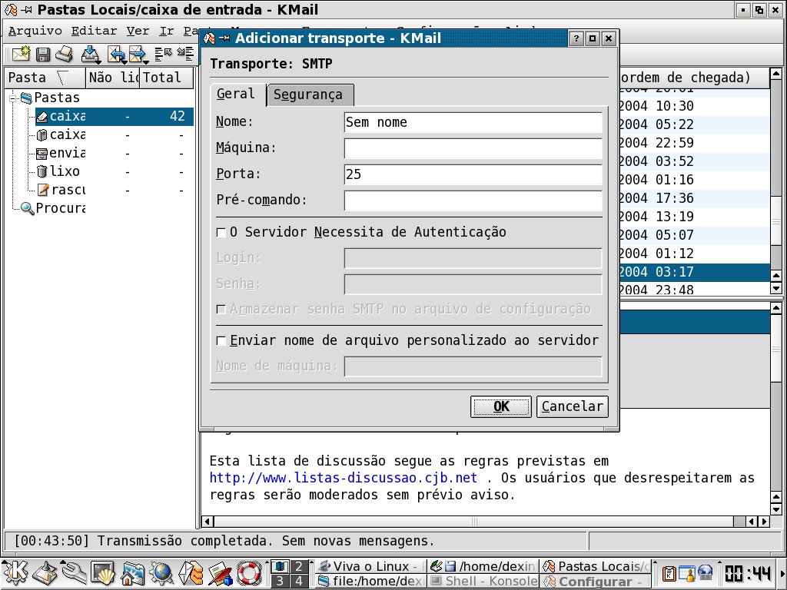This screenshot has height=590, width=787.
Task: Click the Reply icon with blue left arrow
Action: click(115, 54)
